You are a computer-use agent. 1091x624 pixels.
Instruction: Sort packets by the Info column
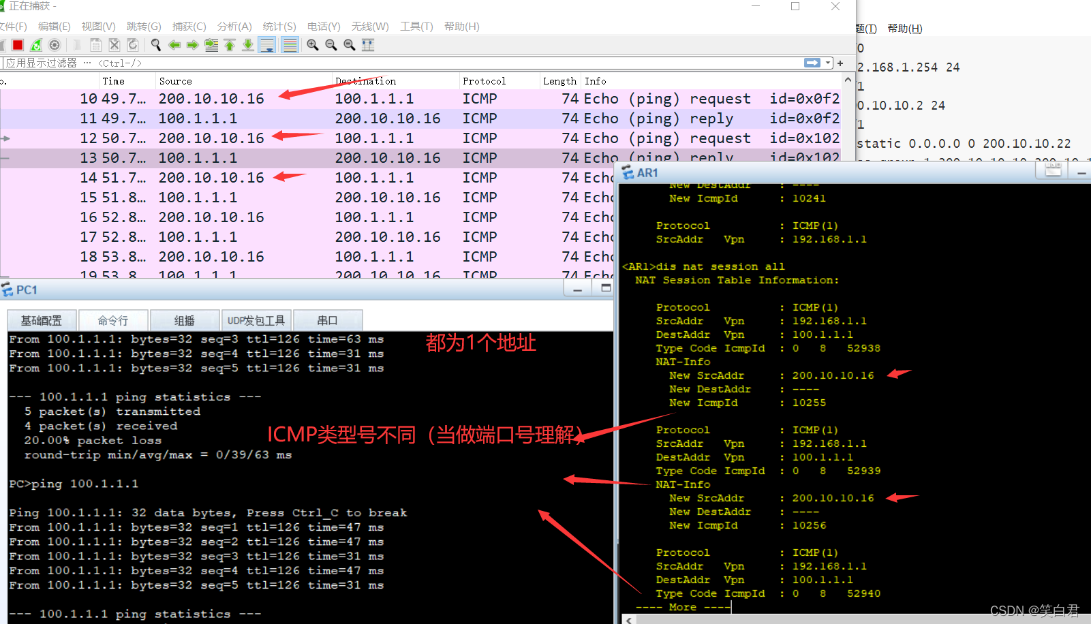[711, 81]
